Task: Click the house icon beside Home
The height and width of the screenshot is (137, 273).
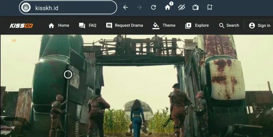Action: click(51, 26)
